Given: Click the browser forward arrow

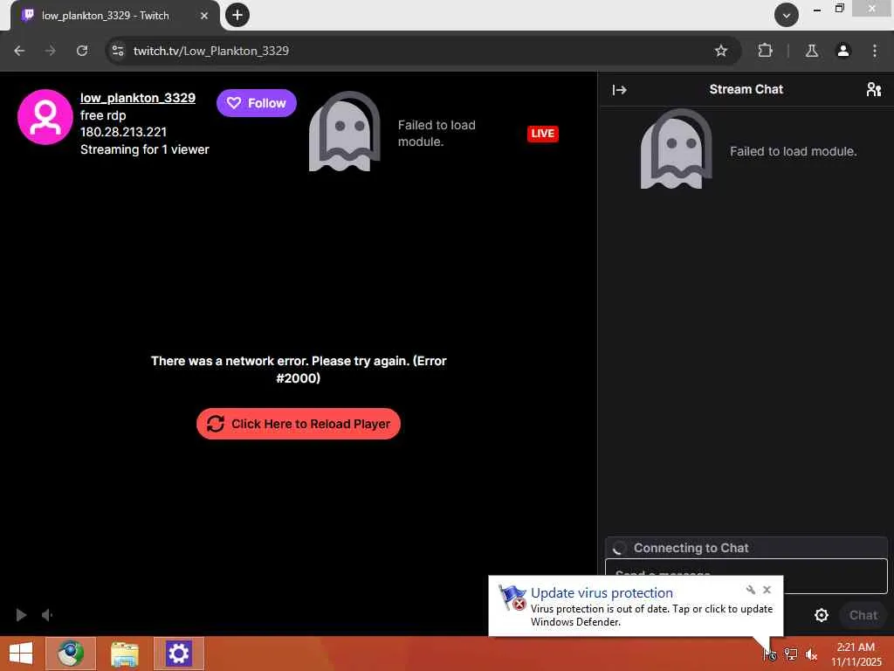Looking at the screenshot, I should [50, 51].
